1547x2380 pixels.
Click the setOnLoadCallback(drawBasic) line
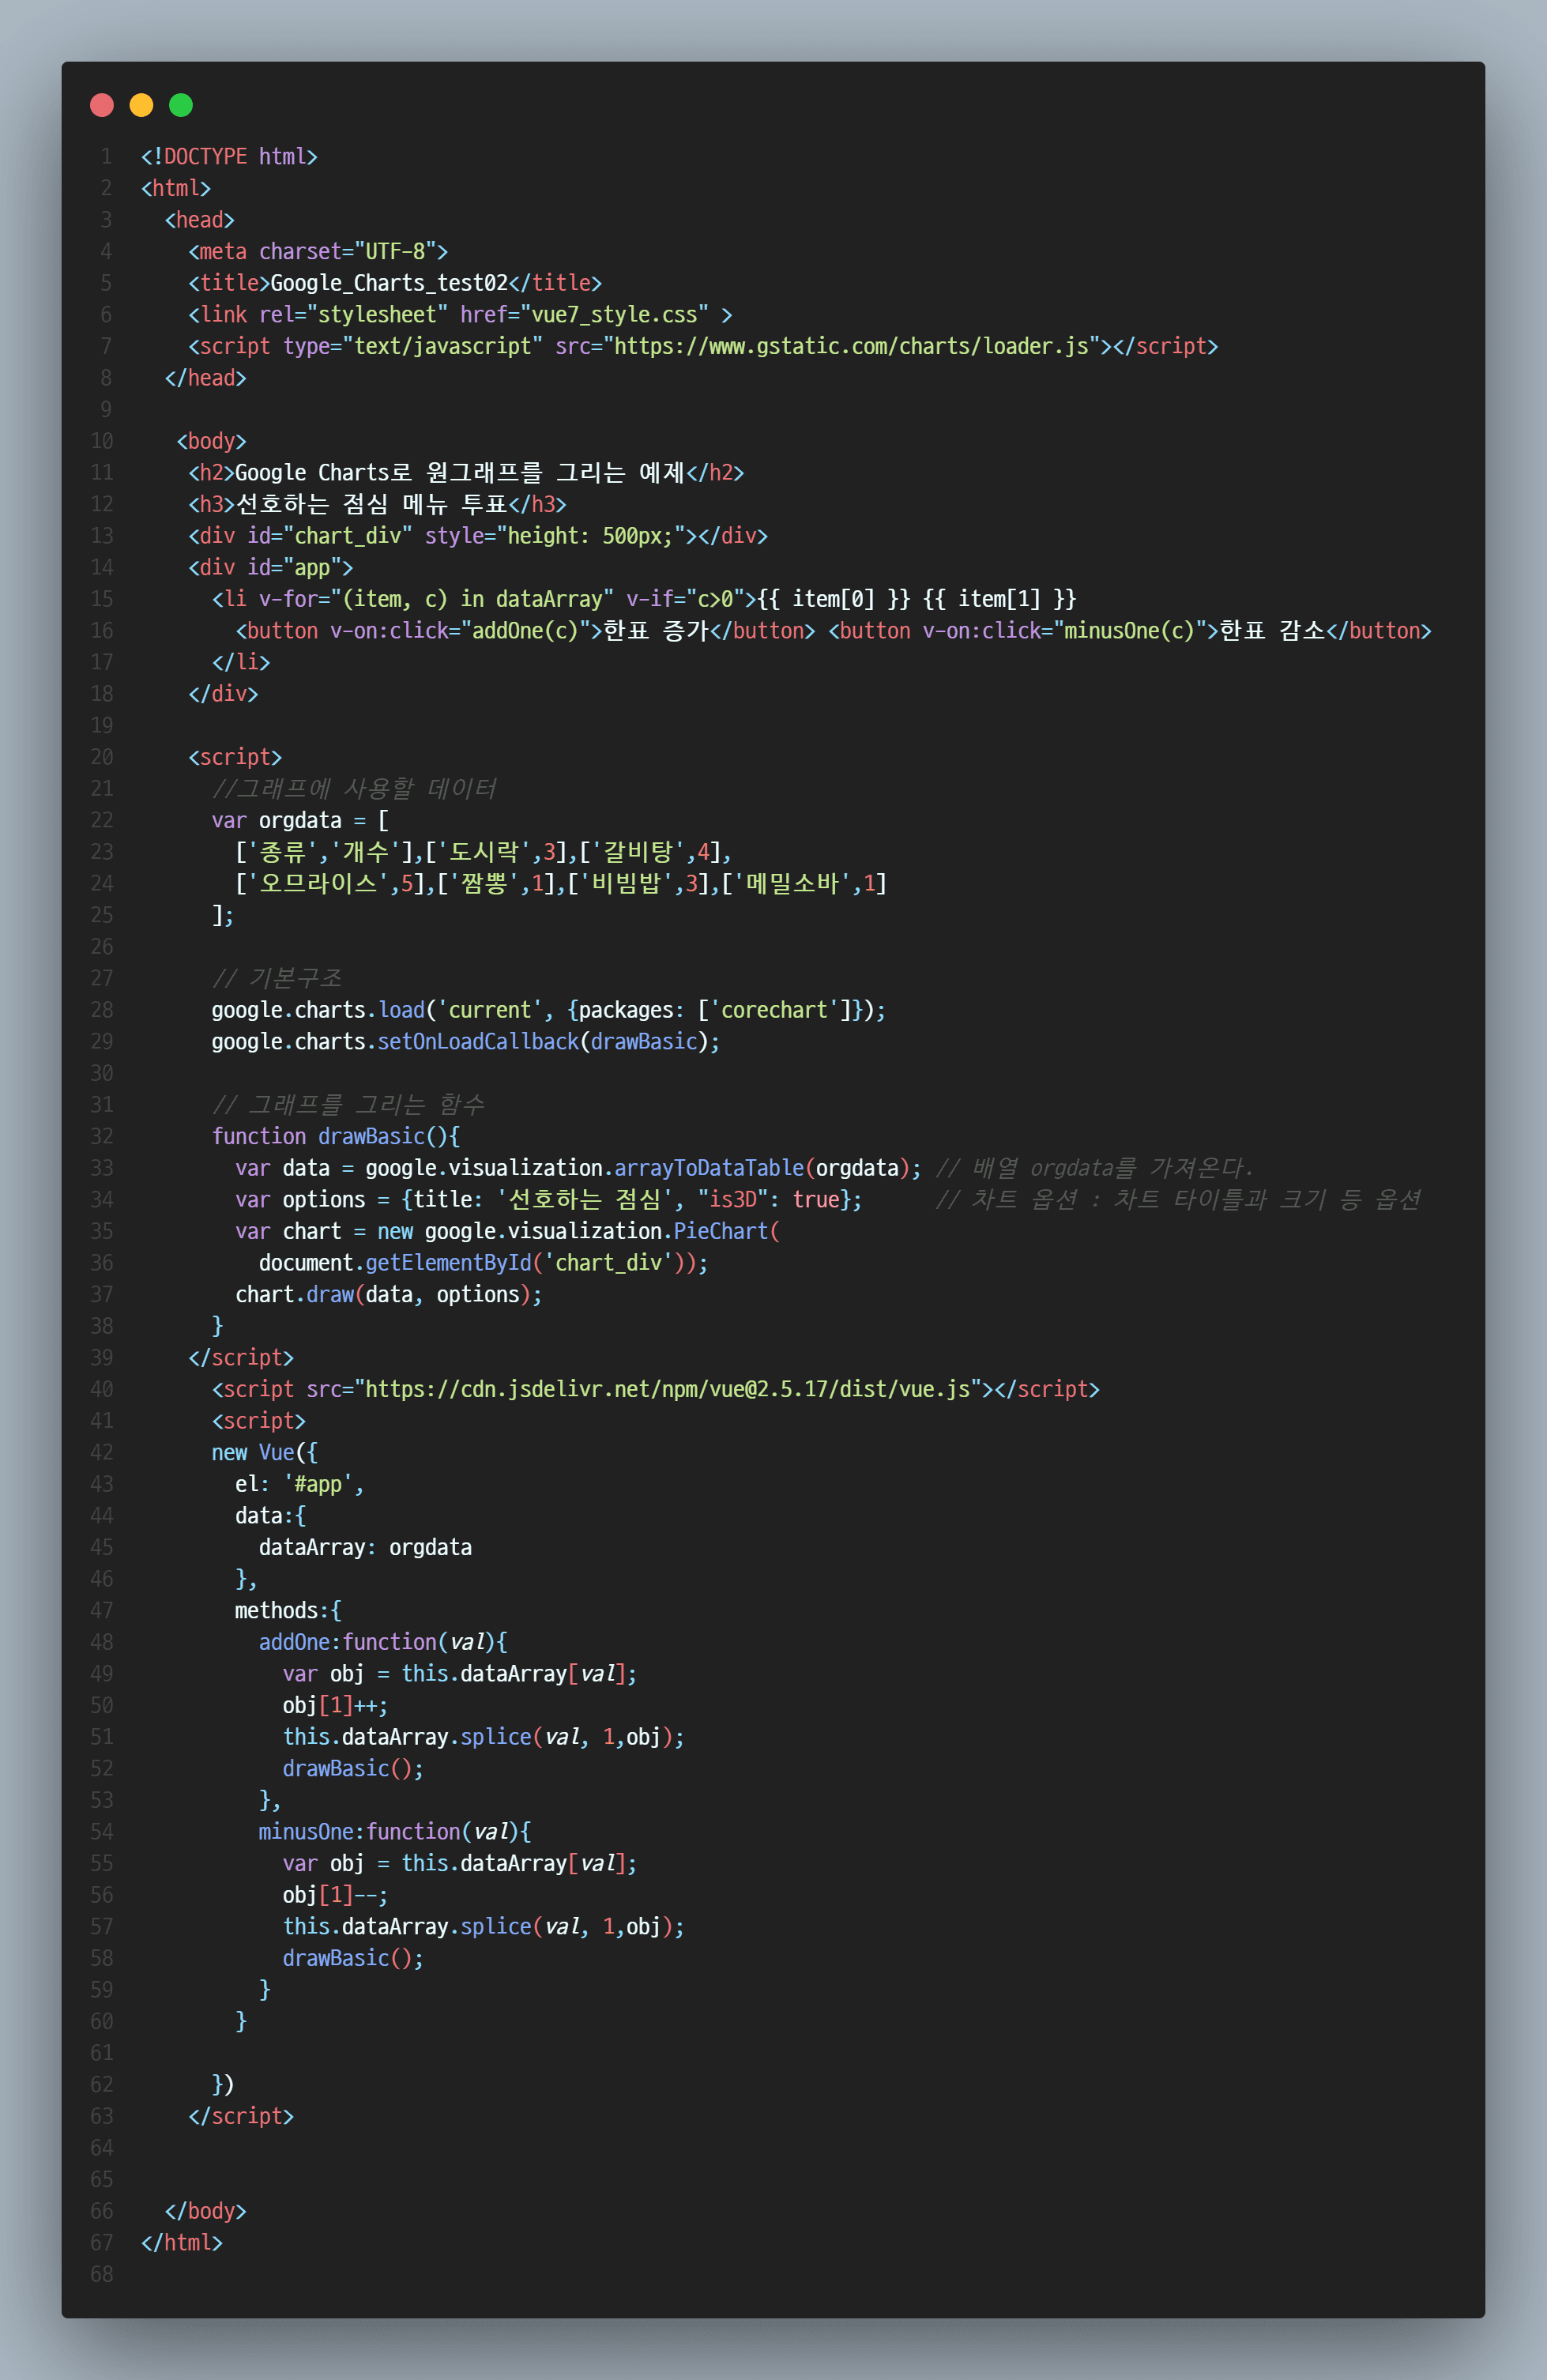465,1042
